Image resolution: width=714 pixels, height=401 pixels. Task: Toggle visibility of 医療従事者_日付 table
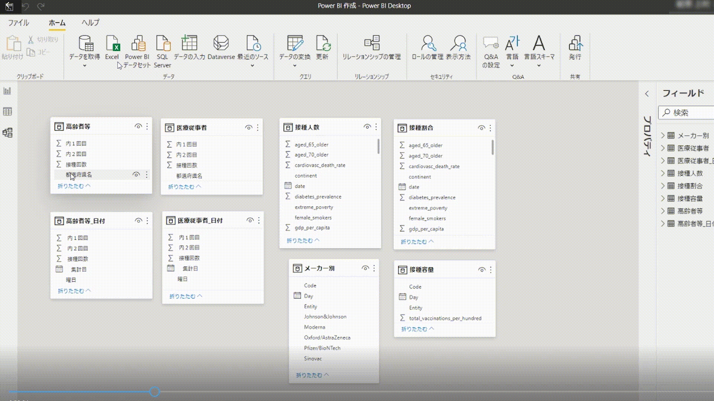(x=250, y=221)
